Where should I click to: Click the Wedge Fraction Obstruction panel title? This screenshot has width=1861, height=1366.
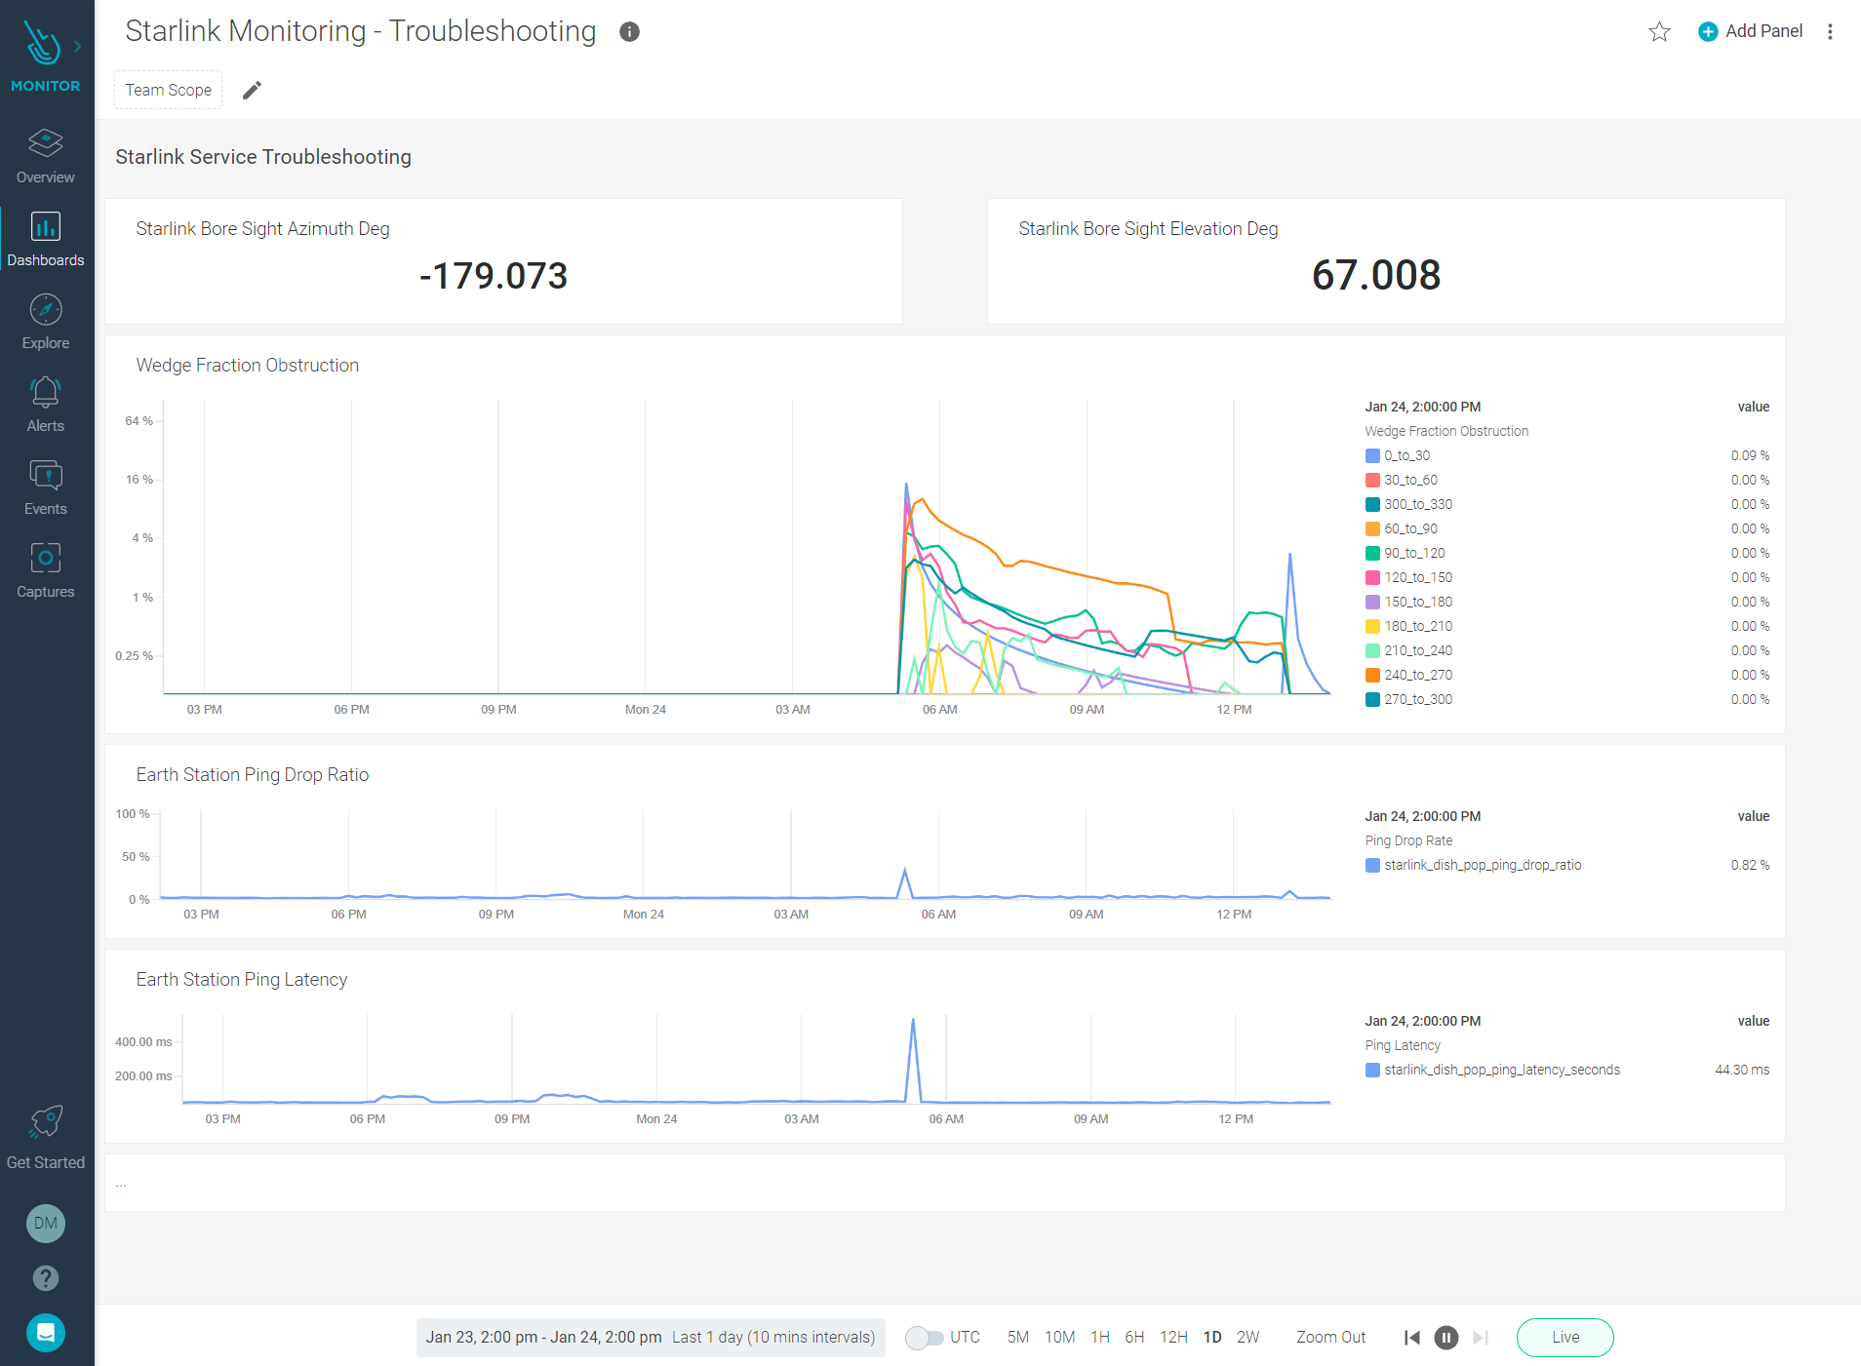click(x=248, y=365)
